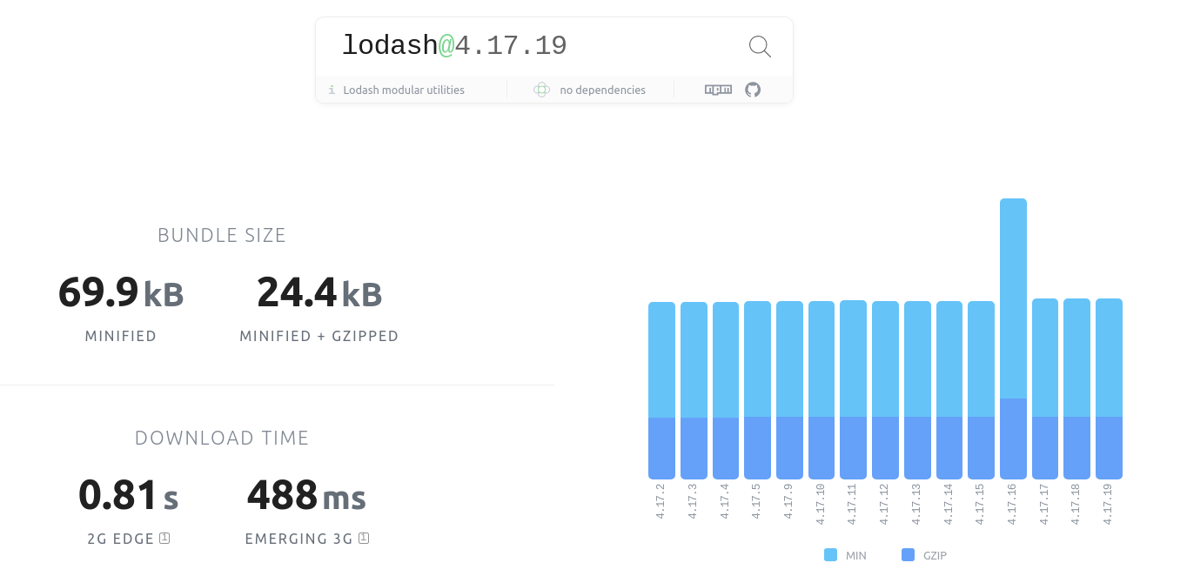Select the 4.17.14 version bar
This screenshot has height=583, width=1187.
[x=949, y=390]
